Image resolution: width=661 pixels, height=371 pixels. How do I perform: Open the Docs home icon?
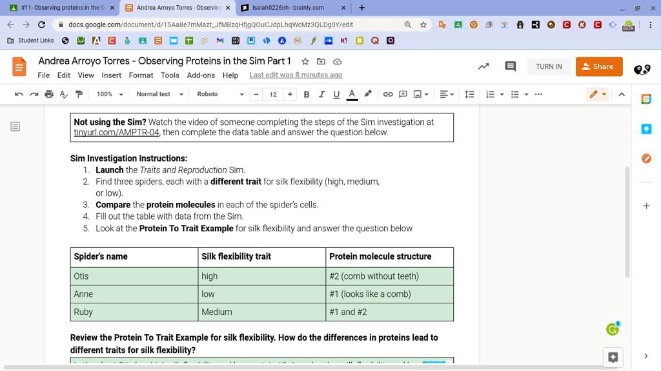(19, 66)
